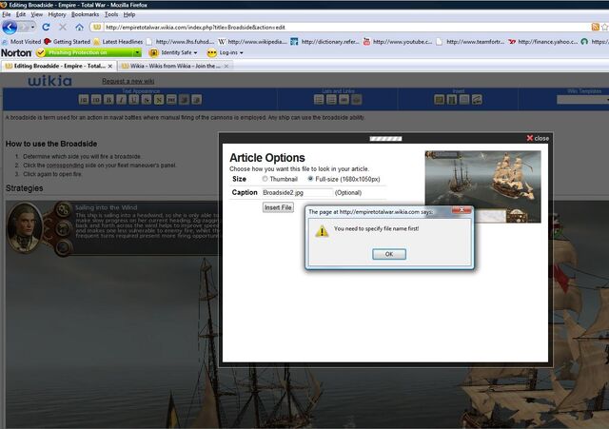Select the Thumbnail size radio button
Viewport: 609px width, 429px height.
265,179
